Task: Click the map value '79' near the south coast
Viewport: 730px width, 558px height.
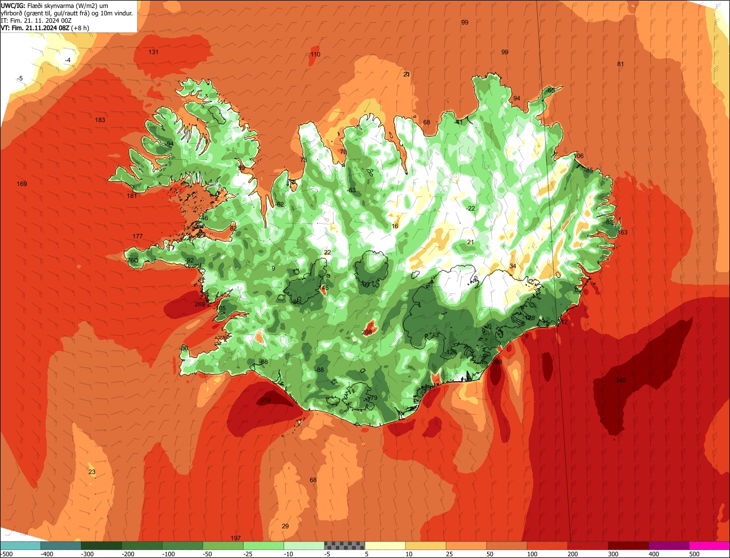Action: 374,398
